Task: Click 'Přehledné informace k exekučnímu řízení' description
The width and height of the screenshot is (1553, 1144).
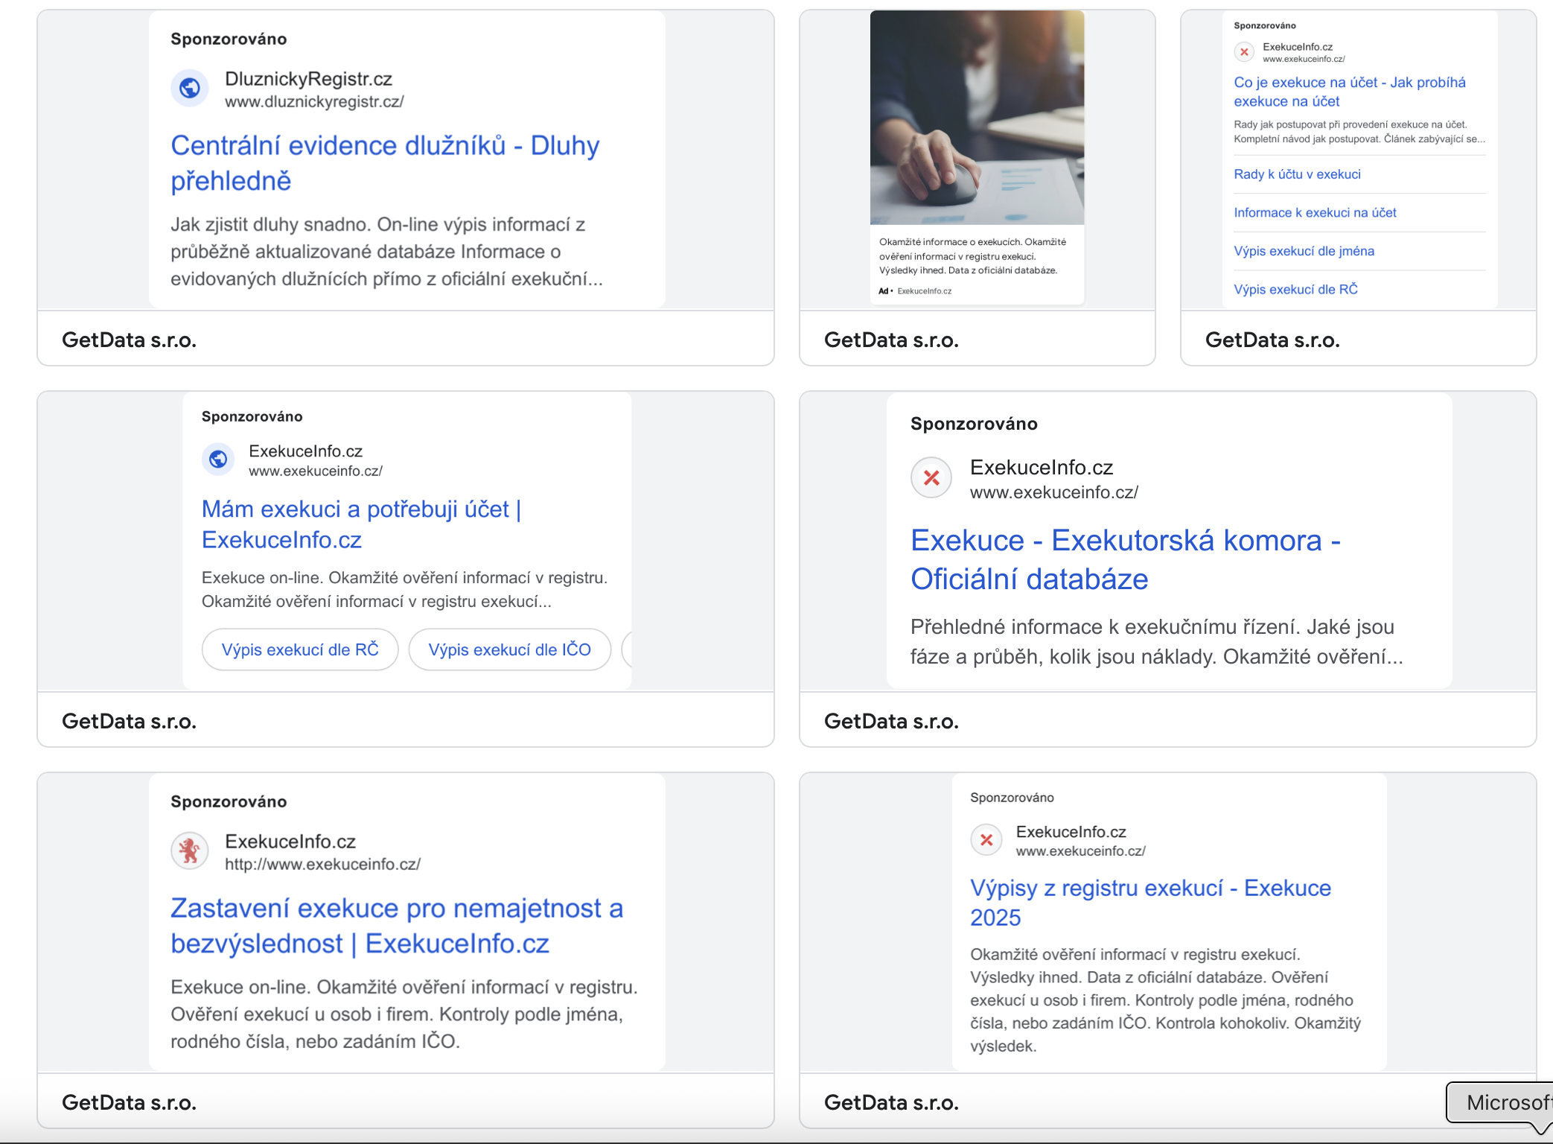Action: point(1156,642)
